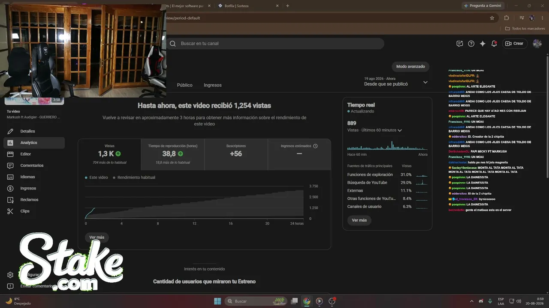Open the media player taskbar icon
The image size is (549, 308).
coord(319,301)
